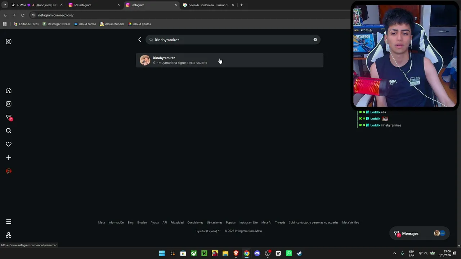Open the Reels section in the sidebar

[9, 104]
